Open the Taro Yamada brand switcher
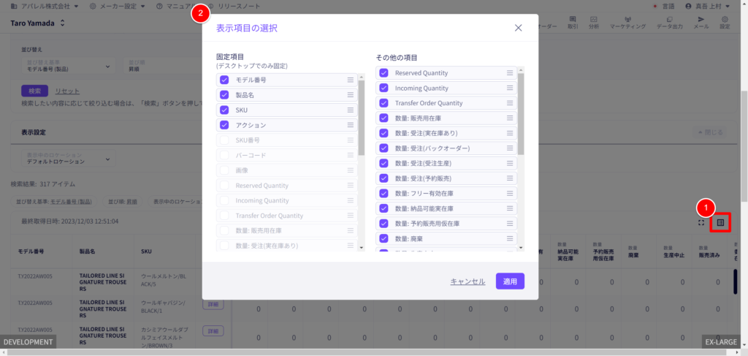Image resolution: width=748 pixels, height=356 pixels. (38, 23)
